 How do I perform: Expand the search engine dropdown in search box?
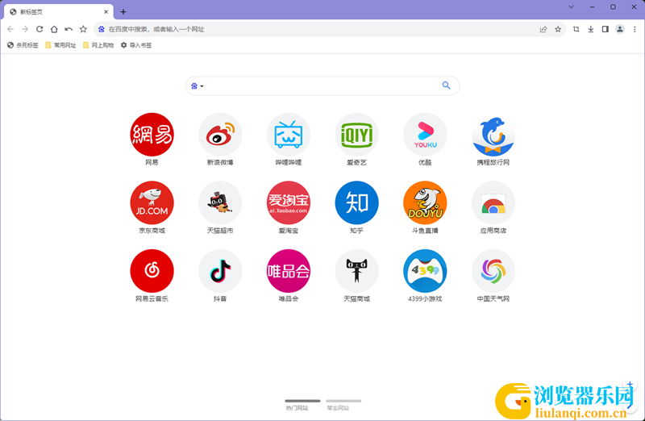point(198,86)
